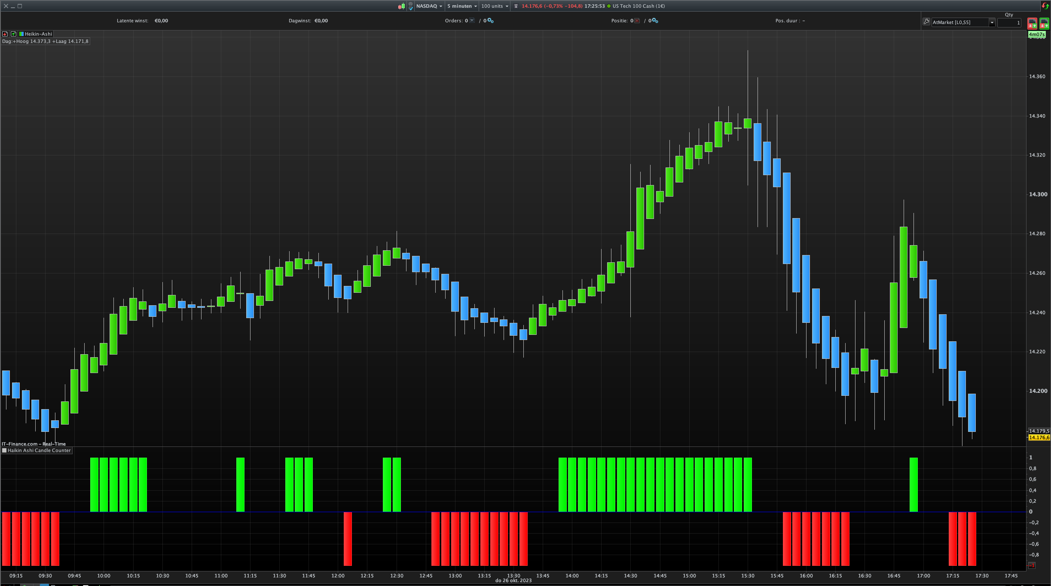Click green up-arrow buy icon above chart
1051x586 pixels.
13,34
